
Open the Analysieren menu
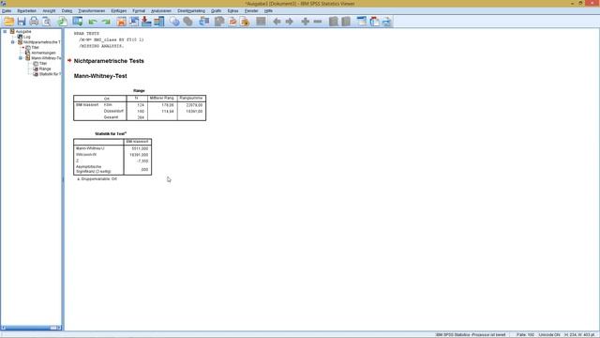tap(161, 10)
